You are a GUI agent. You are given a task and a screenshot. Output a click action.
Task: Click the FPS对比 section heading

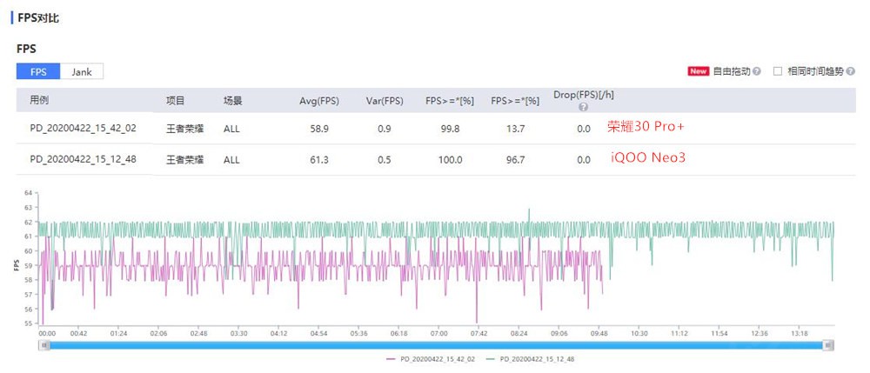click(38, 18)
